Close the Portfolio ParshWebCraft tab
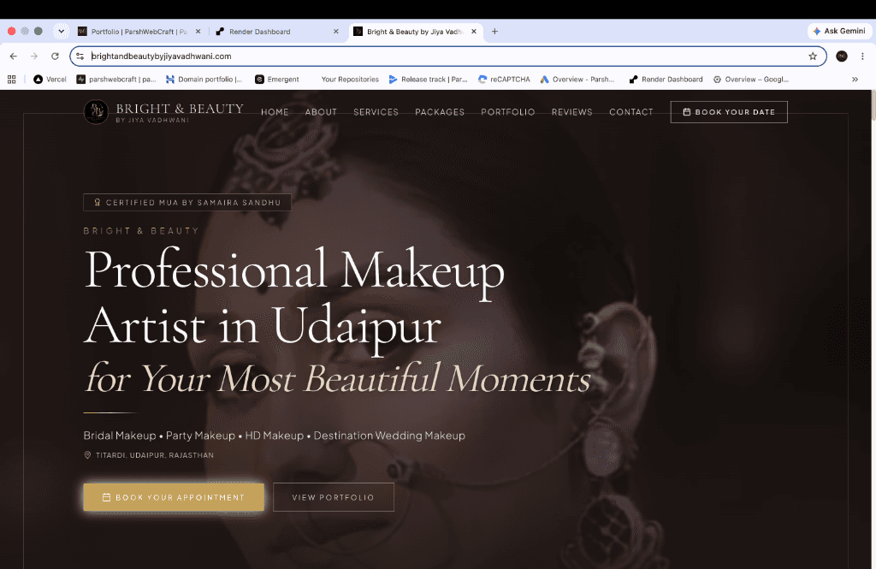876x569 pixels. (198, 32)
